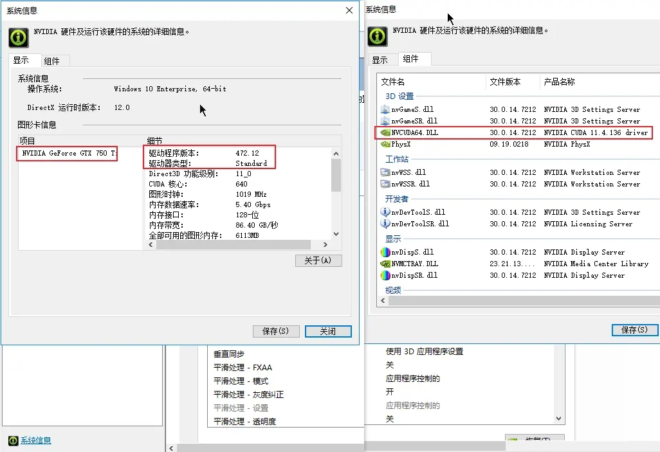Sort by 文件版本 column header

pos(513,82)
